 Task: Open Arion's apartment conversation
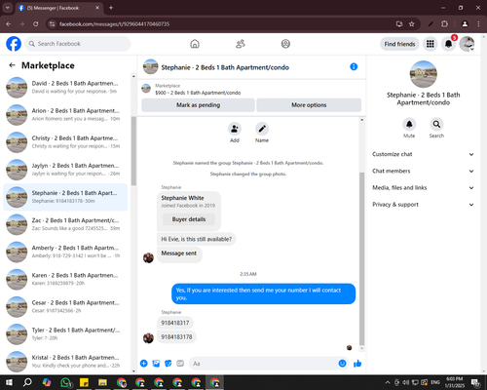(65, 115)
